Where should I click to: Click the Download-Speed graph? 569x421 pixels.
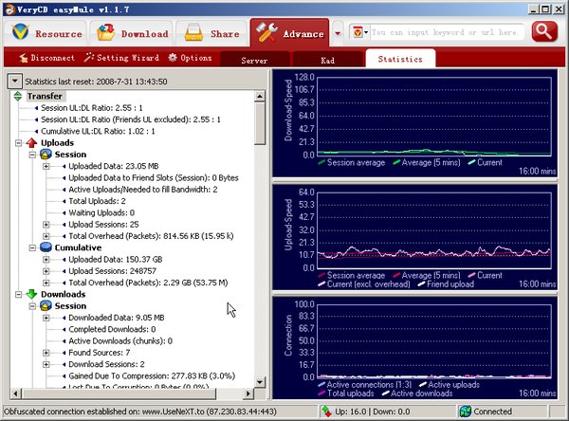pos(414,123)
